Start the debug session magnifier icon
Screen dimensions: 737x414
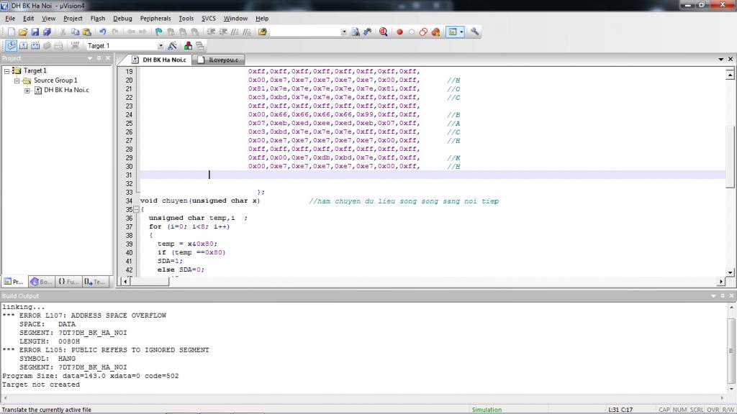pyautogui.click(x=383, y=32)
